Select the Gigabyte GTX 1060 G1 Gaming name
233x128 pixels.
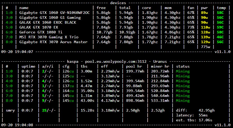click(x=50, y=18)
